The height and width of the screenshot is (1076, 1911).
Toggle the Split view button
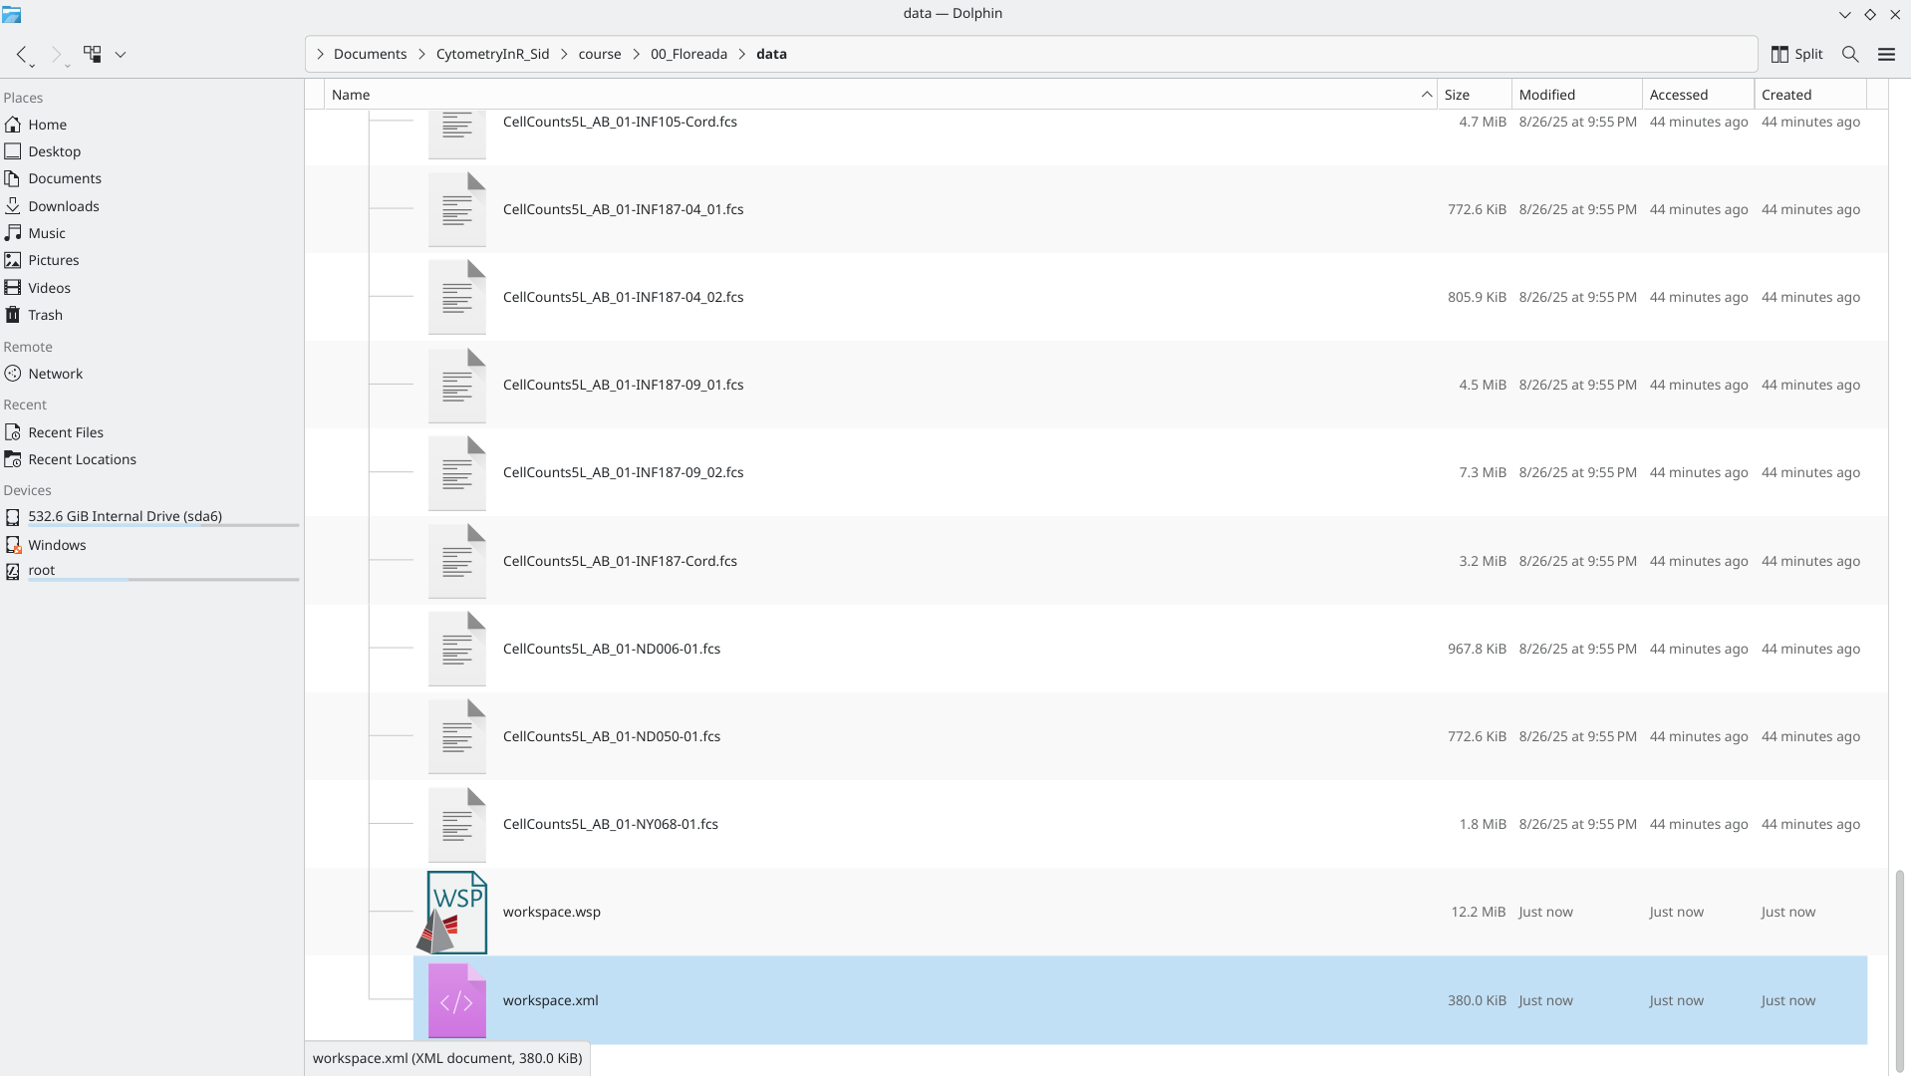[x=1796, y=54]
